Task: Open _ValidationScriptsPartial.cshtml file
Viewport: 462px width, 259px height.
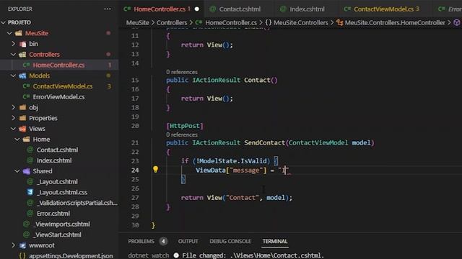Action: coord(77,203)
